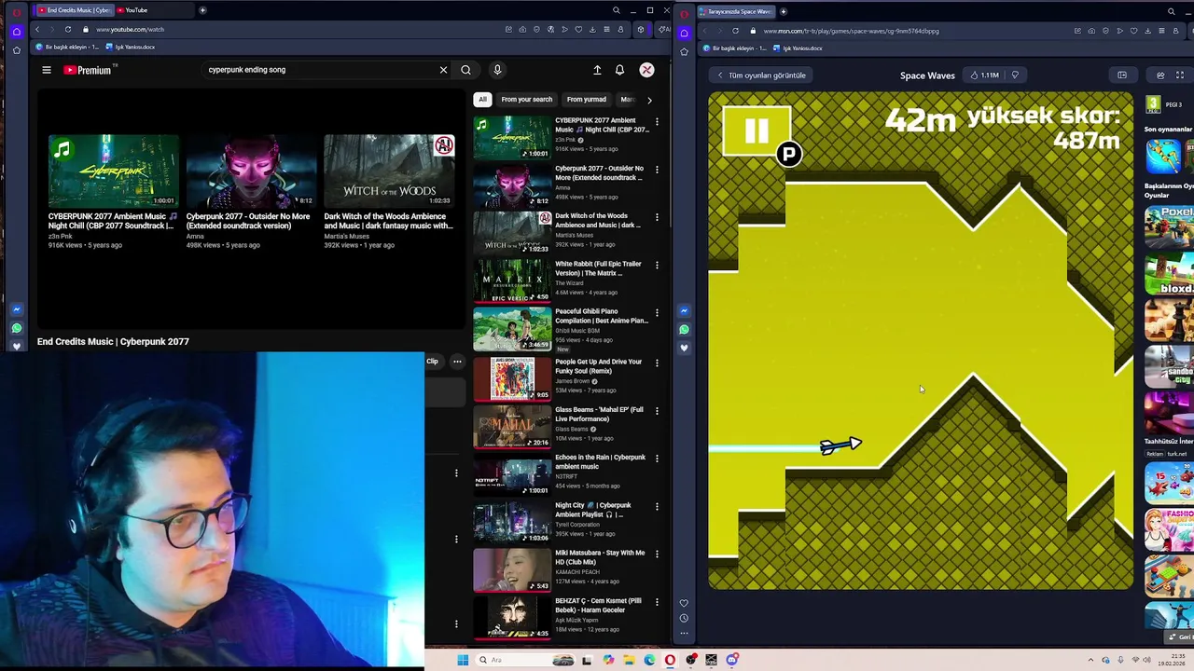Clear the YouTube search box text
Screen dimensions: 1194x671
pos(443,70)
